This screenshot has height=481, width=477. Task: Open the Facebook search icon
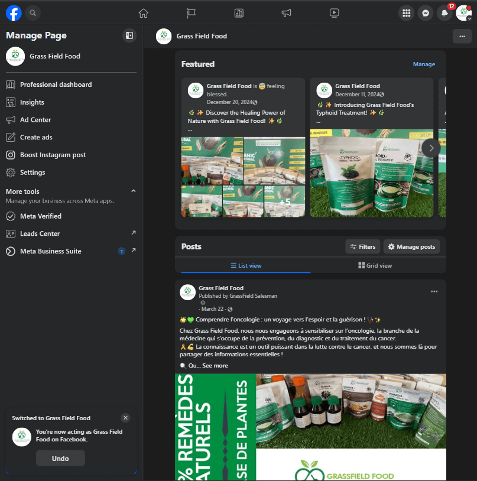(33, 12)
